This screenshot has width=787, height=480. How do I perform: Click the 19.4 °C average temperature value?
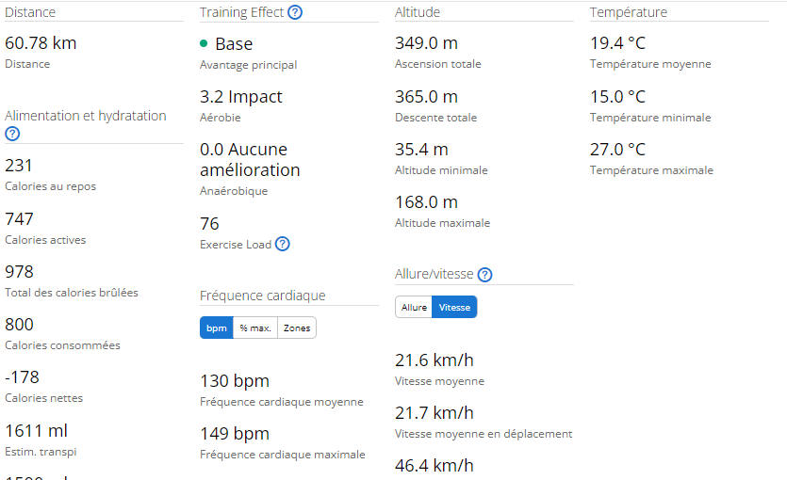coord(617,43)
